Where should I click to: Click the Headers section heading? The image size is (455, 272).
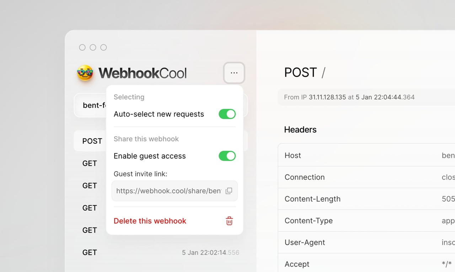[x=300, y=129]
